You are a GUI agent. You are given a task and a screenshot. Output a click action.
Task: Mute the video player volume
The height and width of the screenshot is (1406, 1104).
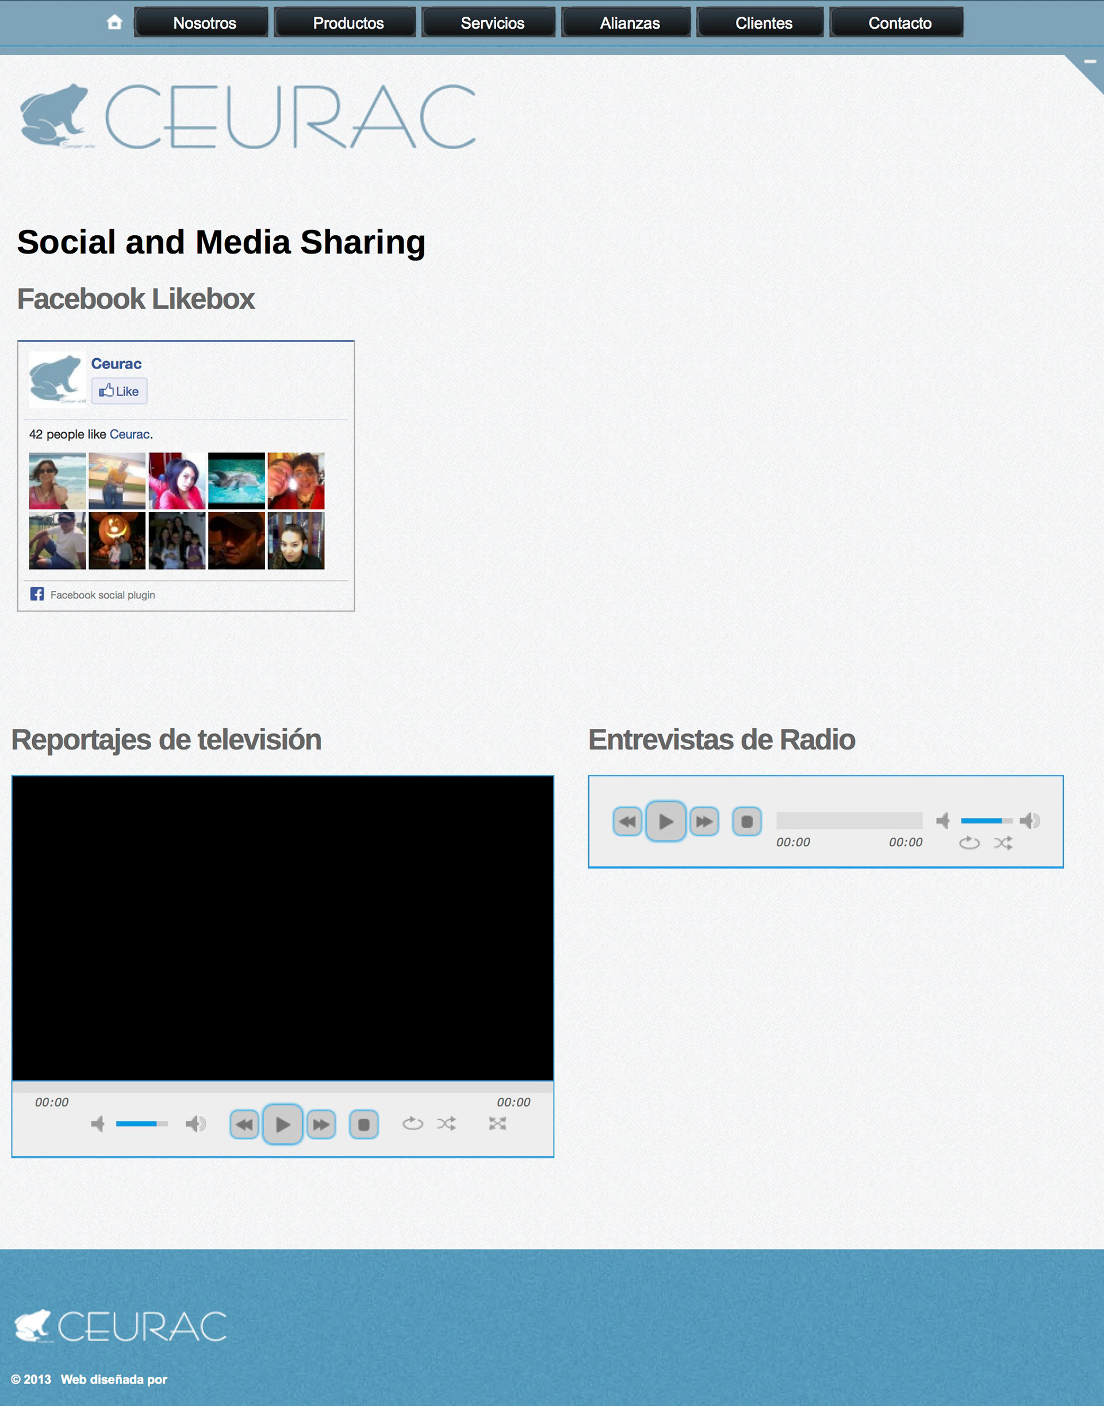tap(98, 1124)
